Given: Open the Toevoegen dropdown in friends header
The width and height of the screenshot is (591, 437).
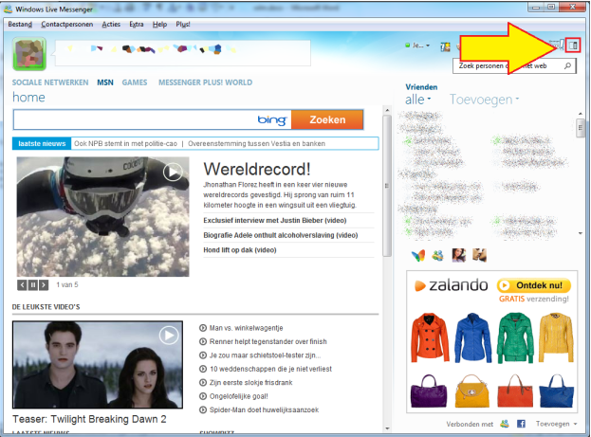Looking at the screenshot, I should point(485,100).
